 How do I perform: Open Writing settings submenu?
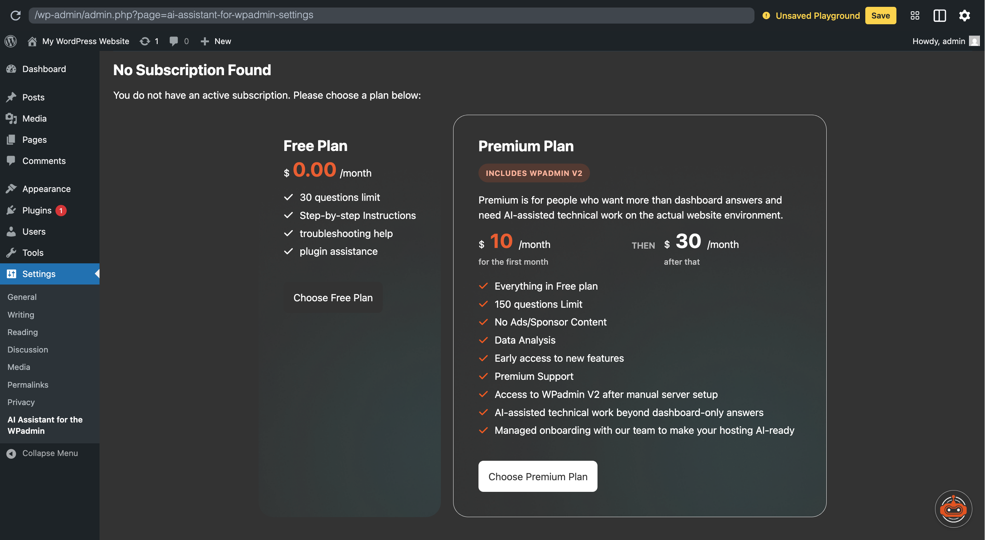(21, 314)
